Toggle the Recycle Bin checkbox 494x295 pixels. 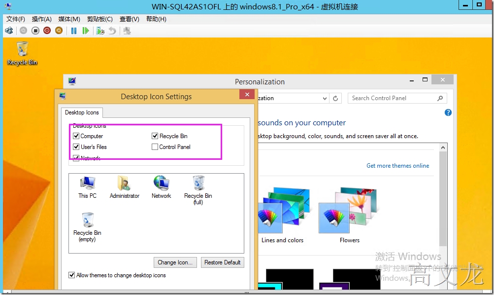155,136
